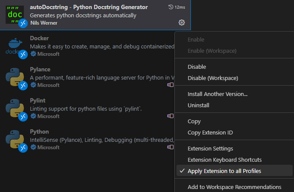This screenshot has height=192, width=294.
Task: Click the verified badge beside Python's Microsoft publisher
Action: 33,147
